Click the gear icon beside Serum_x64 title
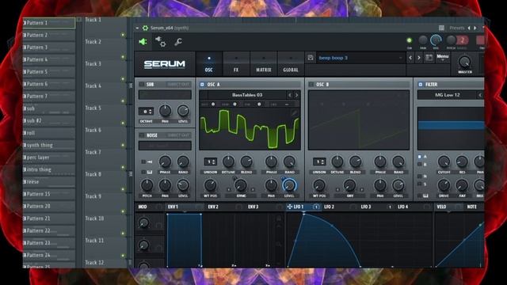 [145, 28]
